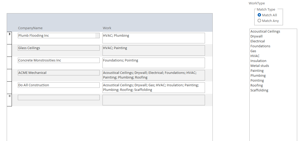Screen dimensions: 308x141
Task: Choose Acoustical Ceilings in the WorkType list
Action: pyautogui.click(x=265, y=32)
